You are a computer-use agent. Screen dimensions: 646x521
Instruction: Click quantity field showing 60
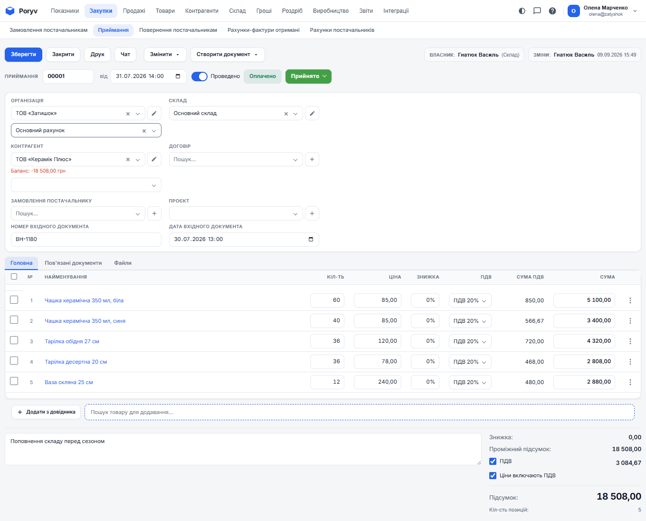click(327, 300)
